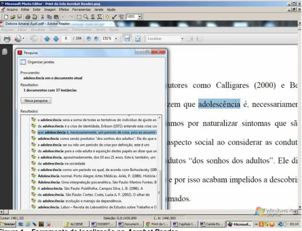The height and width of the screenshot is (231, 302).
Task: Select result 'da adolescência é a crise de identidade'
Action: coord(97,126)
